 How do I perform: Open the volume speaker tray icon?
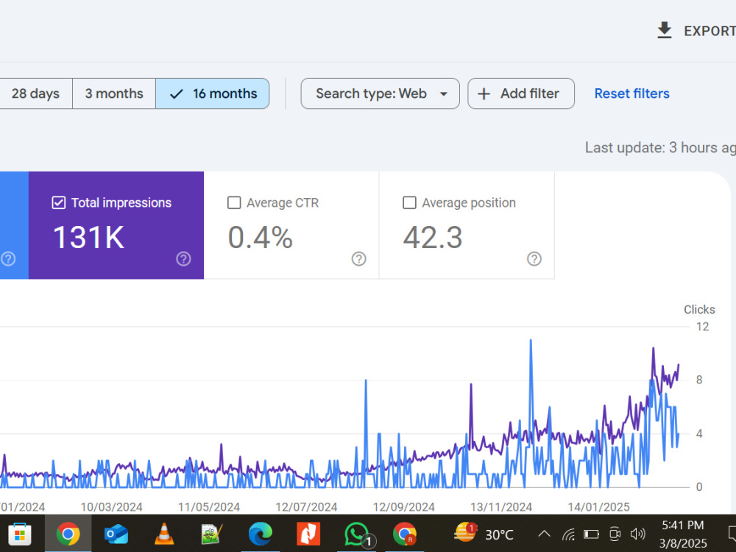(x=638, y=534)
